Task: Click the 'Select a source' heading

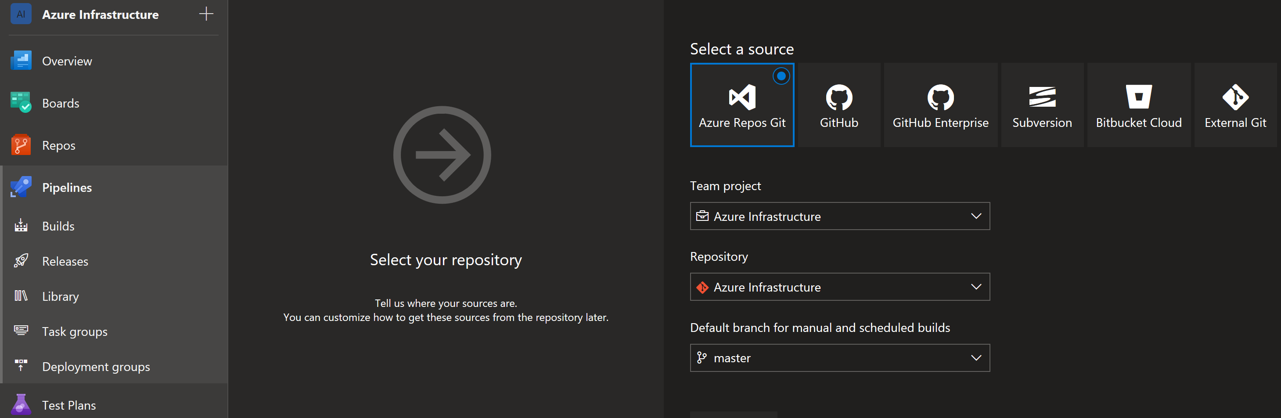Action: (741, 49)
